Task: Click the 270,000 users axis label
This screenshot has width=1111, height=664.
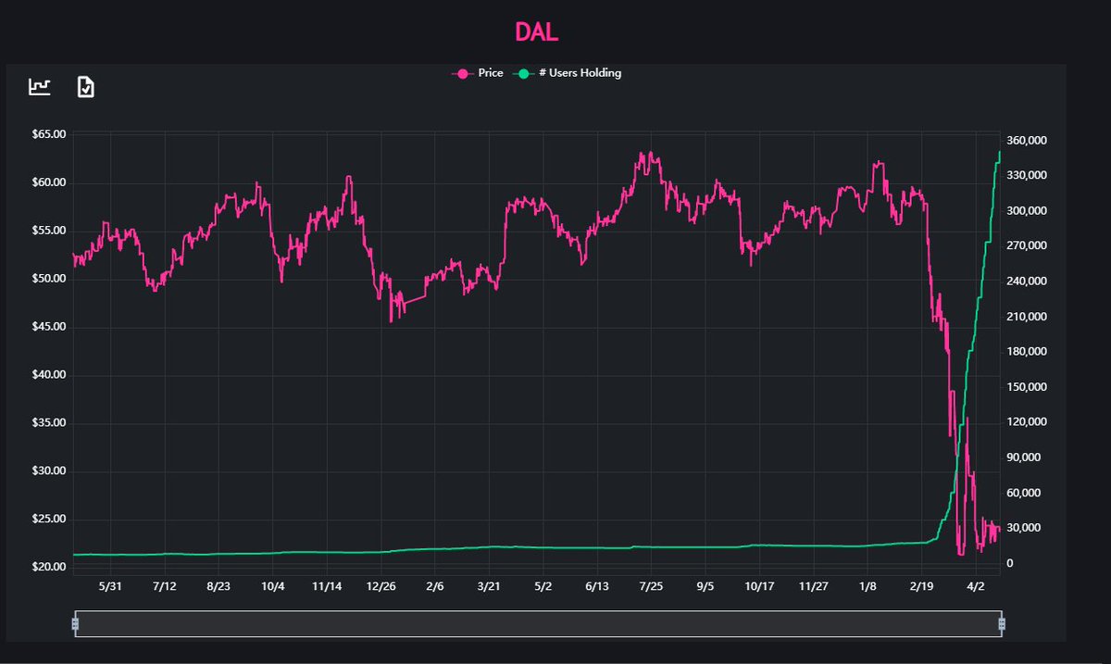Action: [1028, 246]
